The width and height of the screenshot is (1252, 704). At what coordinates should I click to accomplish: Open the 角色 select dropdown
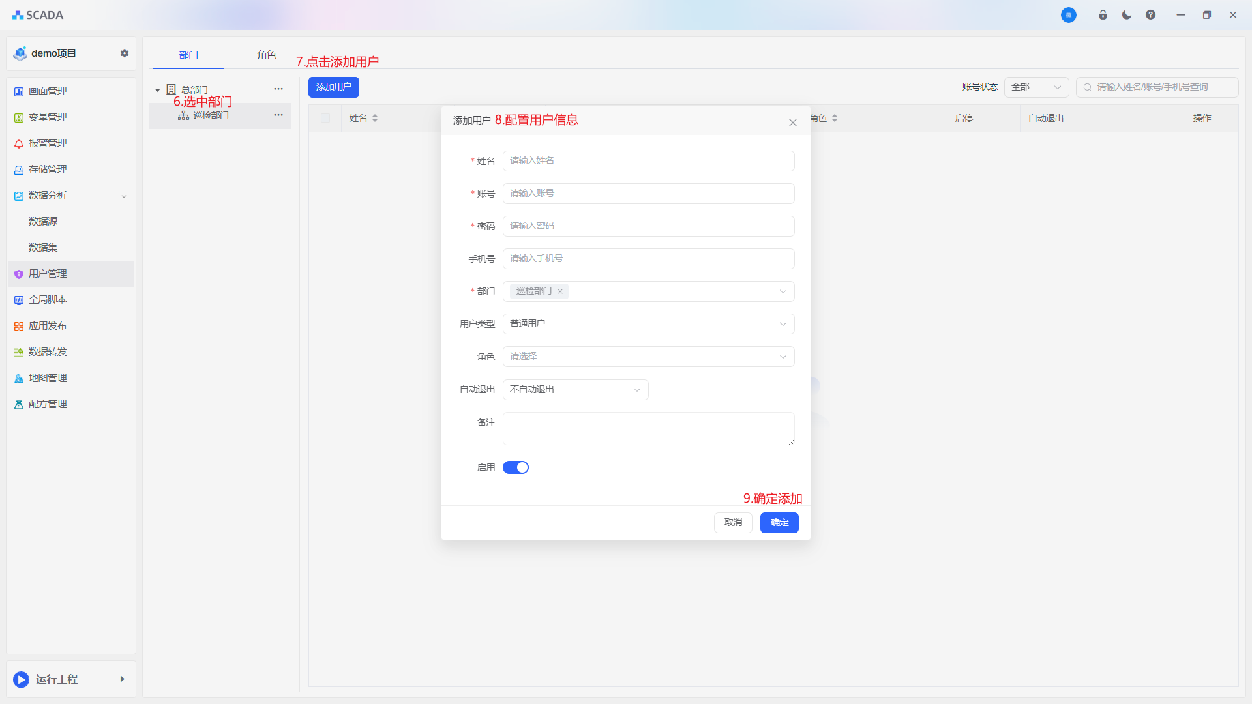coord(648,357)
